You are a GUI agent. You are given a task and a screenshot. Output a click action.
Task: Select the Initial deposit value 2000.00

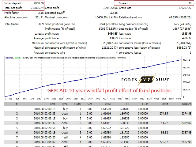click(39, 3)
